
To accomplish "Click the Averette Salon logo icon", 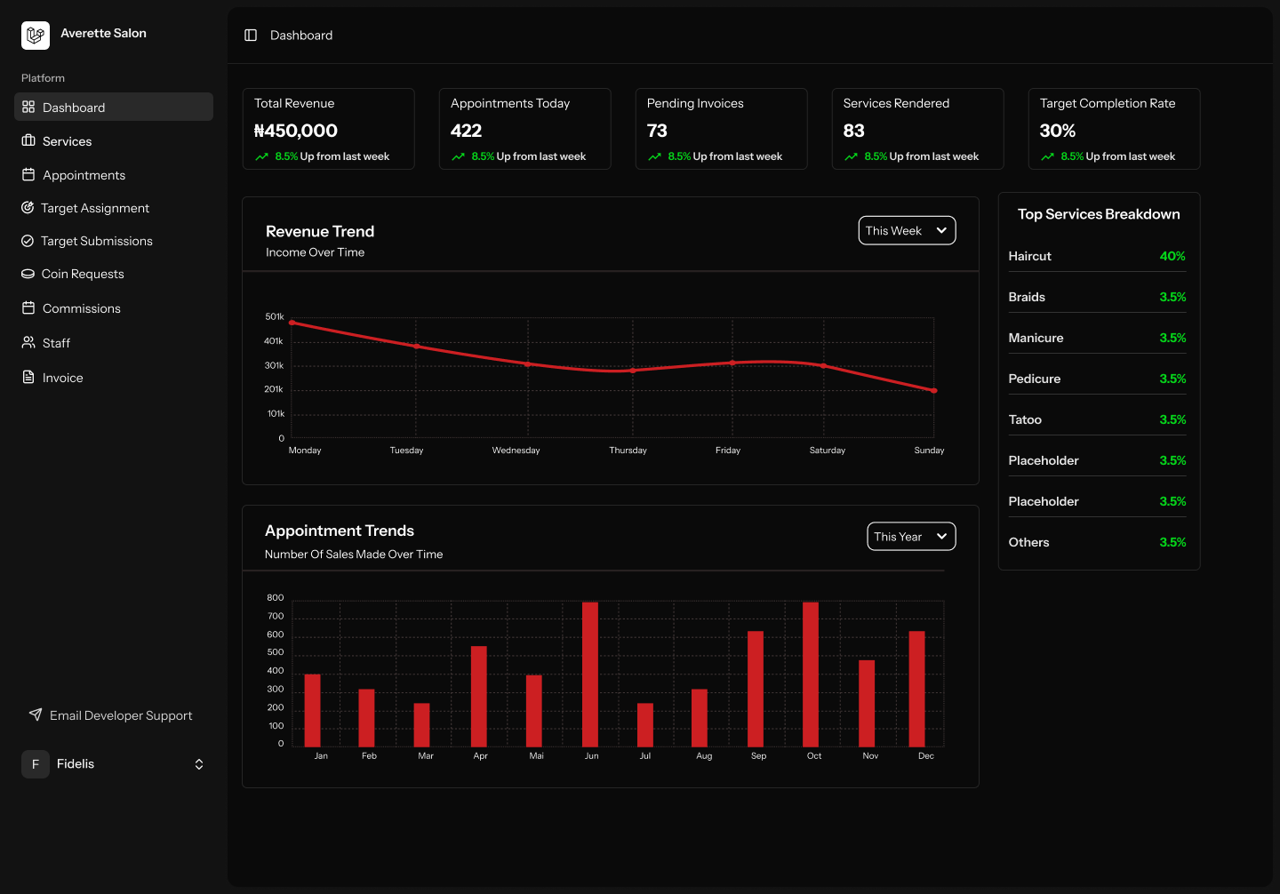I will [x=36, y=36].
